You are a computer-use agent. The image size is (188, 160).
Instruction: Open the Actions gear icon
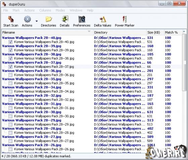(x=28, y=19)
